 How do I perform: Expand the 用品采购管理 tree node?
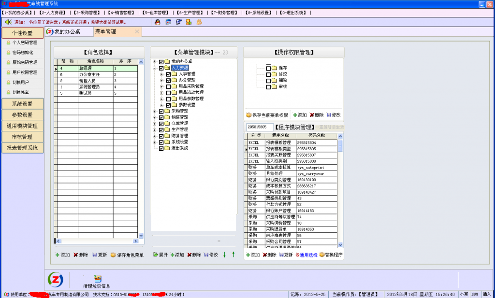(161, 86)
